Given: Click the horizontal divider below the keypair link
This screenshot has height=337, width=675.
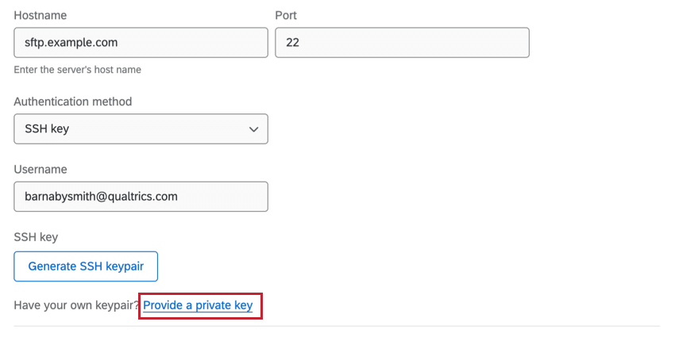Looking at the screenshot, I should (x=337, y=326).
